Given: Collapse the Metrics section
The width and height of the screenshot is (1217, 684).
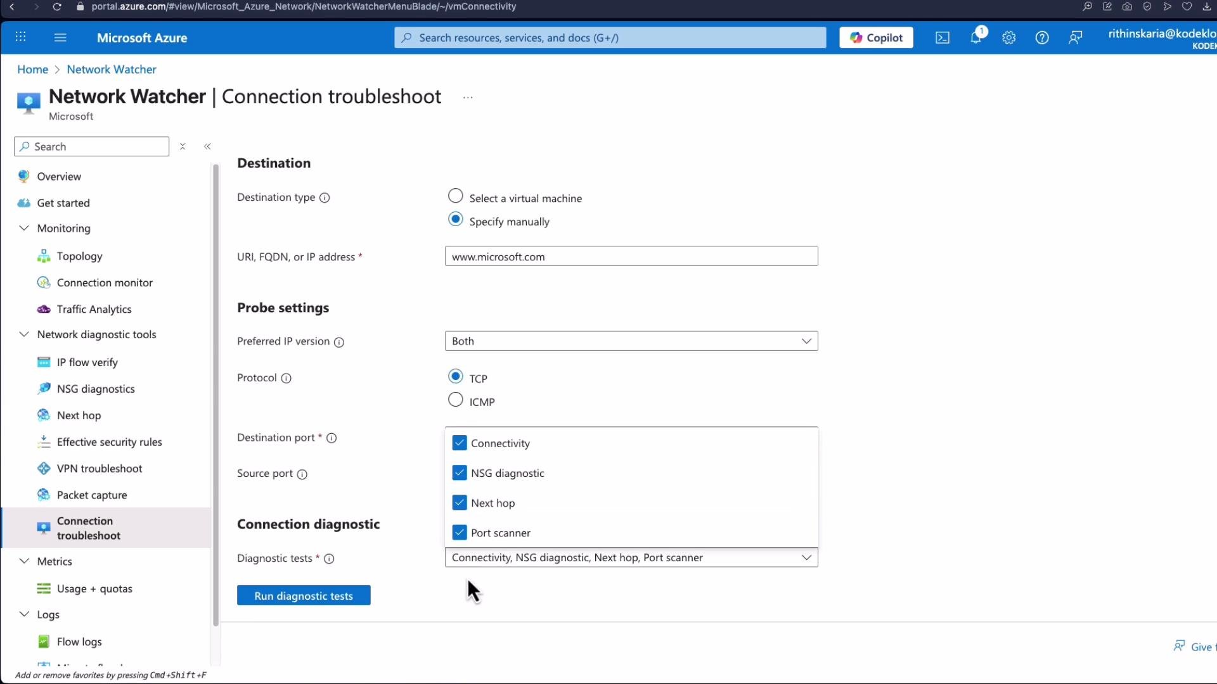Looking at the screenshot, I should pos(24,561).
